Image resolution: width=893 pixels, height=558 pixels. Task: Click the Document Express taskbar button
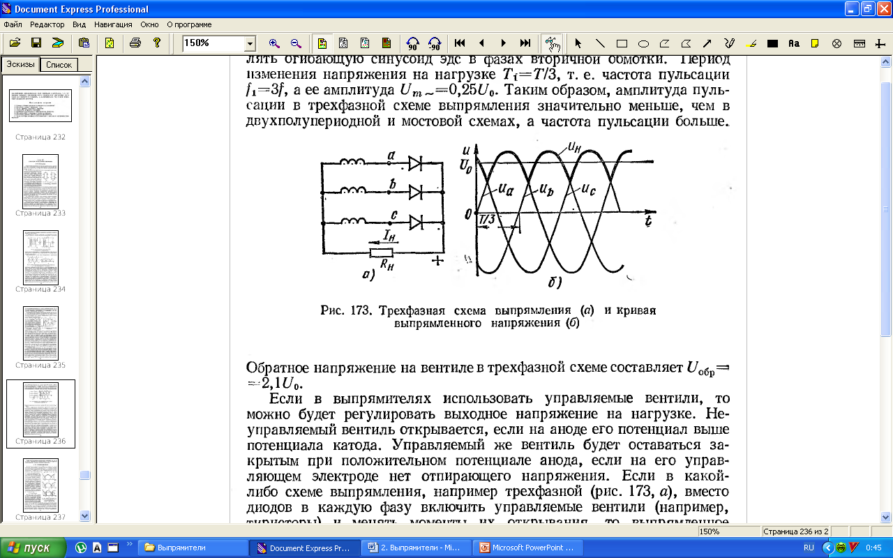(x=304, y=548)
